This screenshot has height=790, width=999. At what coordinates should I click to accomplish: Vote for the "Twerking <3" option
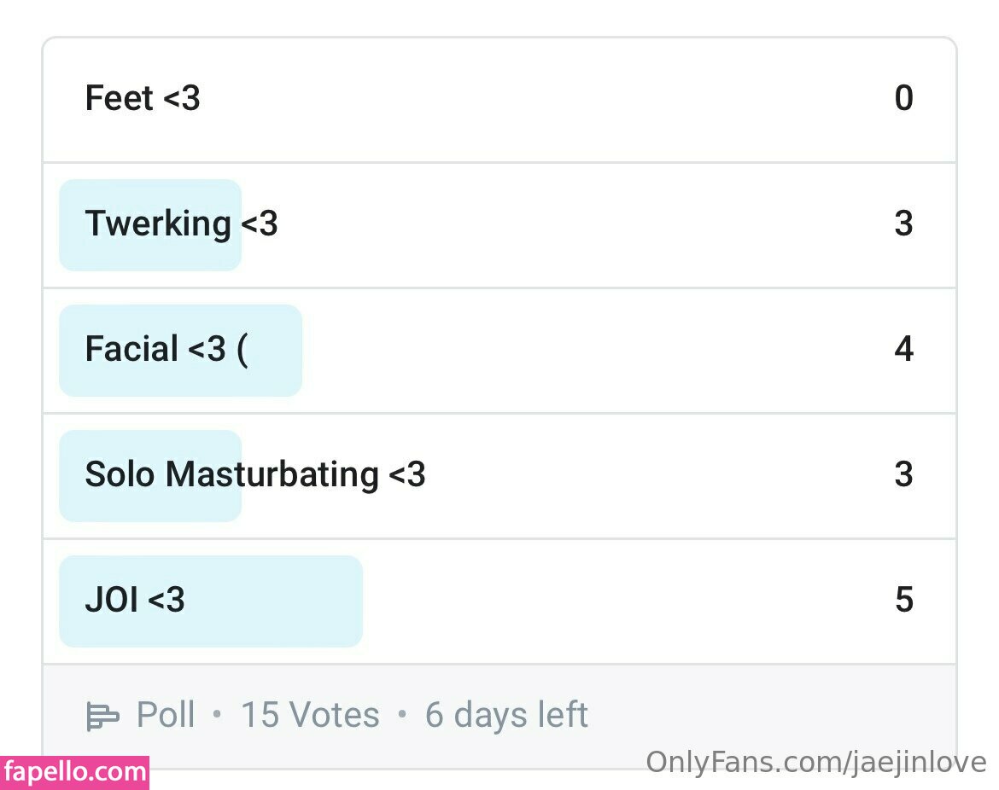(181, 224)
